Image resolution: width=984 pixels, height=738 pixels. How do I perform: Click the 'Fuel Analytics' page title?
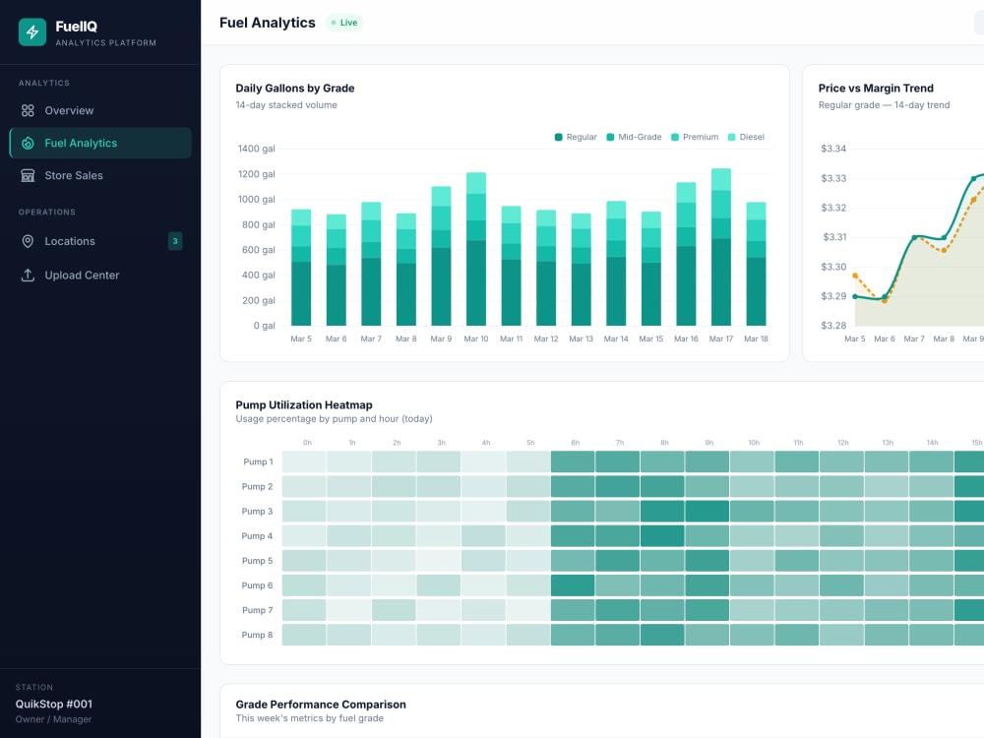click(268, 23)
